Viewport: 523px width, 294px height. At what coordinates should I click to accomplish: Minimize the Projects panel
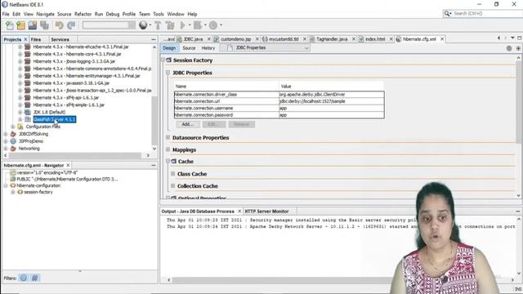pos(154,39)
